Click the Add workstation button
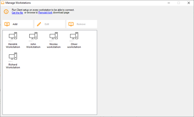Screen dimensions: 194x117 click(18, 24)
